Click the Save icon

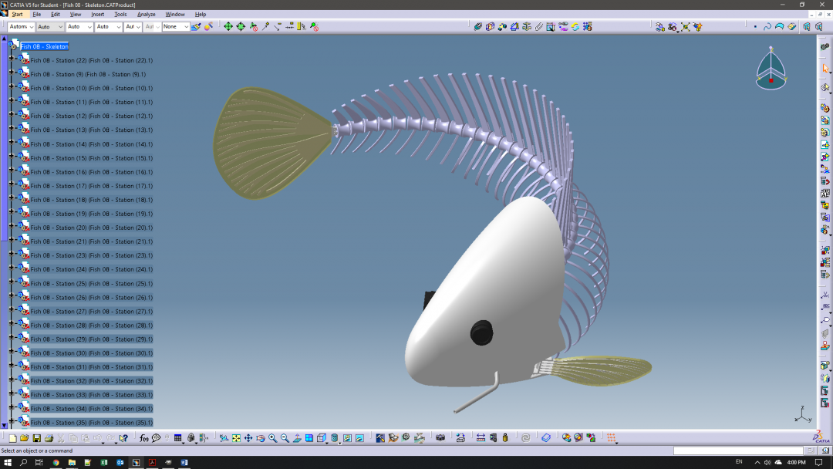[x=36, y=440]
